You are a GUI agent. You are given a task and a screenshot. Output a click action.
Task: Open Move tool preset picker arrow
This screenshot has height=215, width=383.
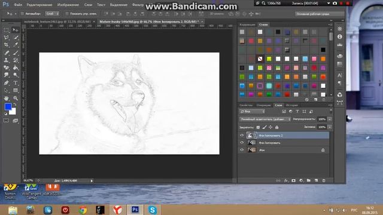16,14
